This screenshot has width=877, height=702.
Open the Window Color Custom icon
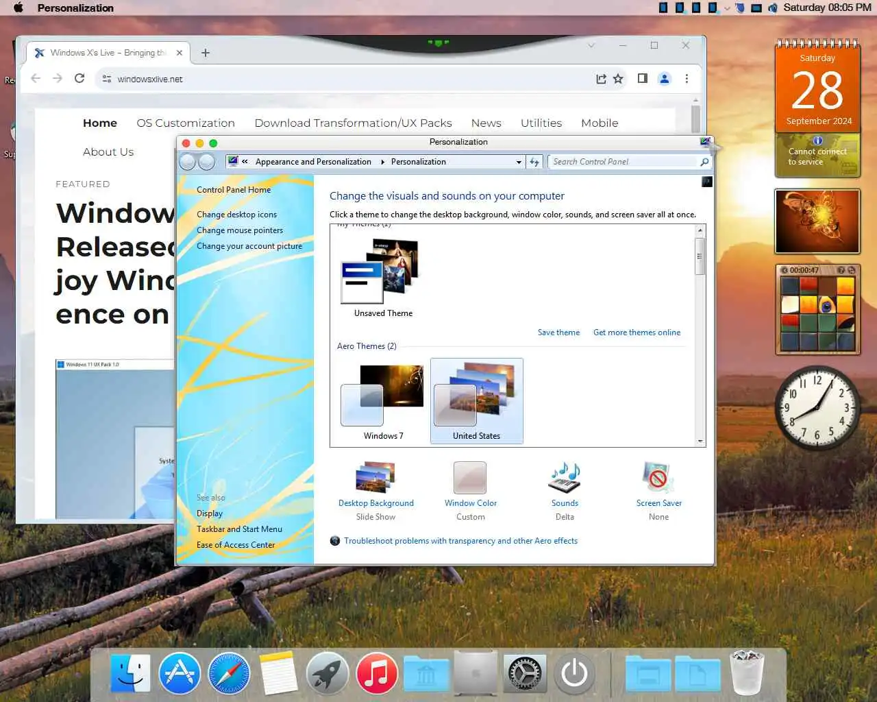tap(470, 477)
